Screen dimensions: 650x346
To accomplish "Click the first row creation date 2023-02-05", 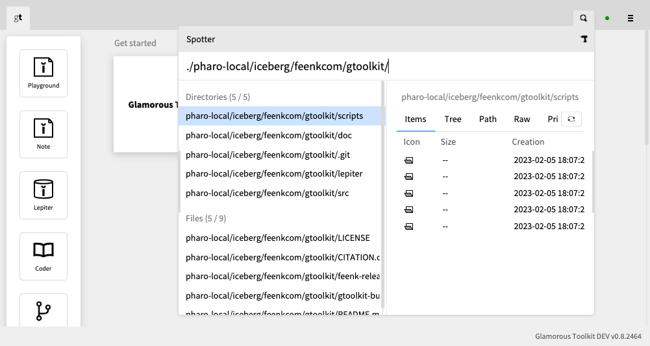I will click(x=549, y=160).
